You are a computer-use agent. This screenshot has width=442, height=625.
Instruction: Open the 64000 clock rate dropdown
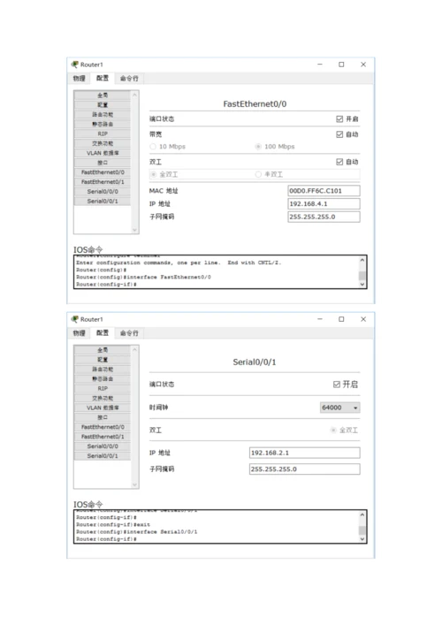340,408
